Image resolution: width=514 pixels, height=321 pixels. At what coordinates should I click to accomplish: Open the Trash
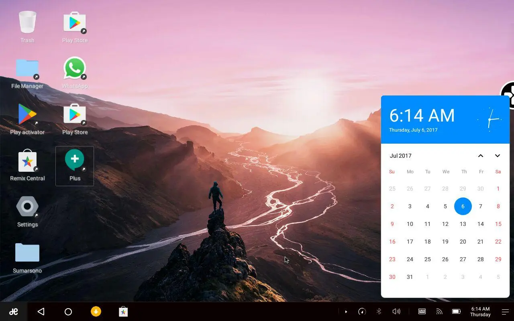point(27,22)
